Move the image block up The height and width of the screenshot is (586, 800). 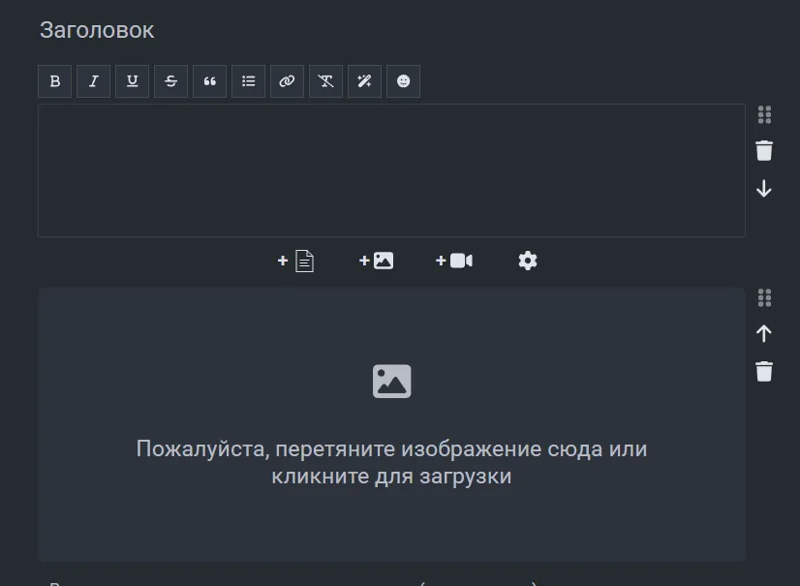(x=764, y=334)
